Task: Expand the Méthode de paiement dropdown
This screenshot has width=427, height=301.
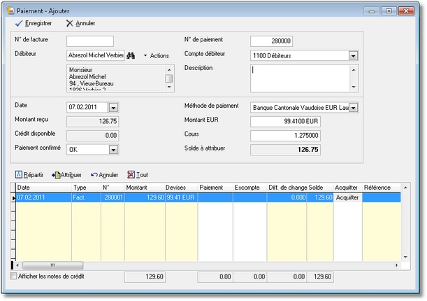Action: [x=353, y=107]
